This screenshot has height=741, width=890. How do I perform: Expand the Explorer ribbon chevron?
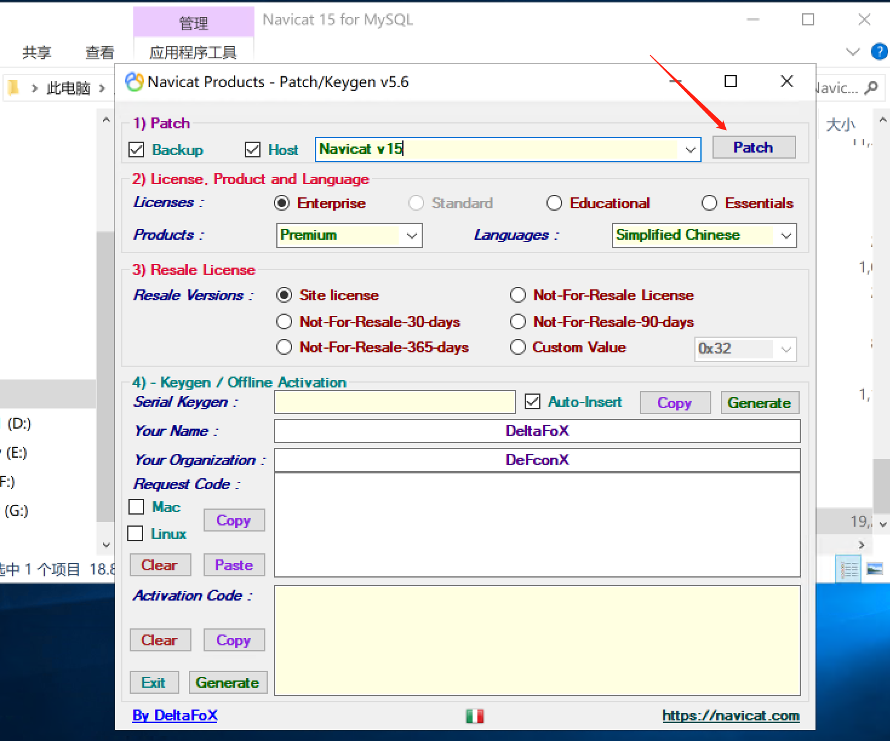point(853,51)
